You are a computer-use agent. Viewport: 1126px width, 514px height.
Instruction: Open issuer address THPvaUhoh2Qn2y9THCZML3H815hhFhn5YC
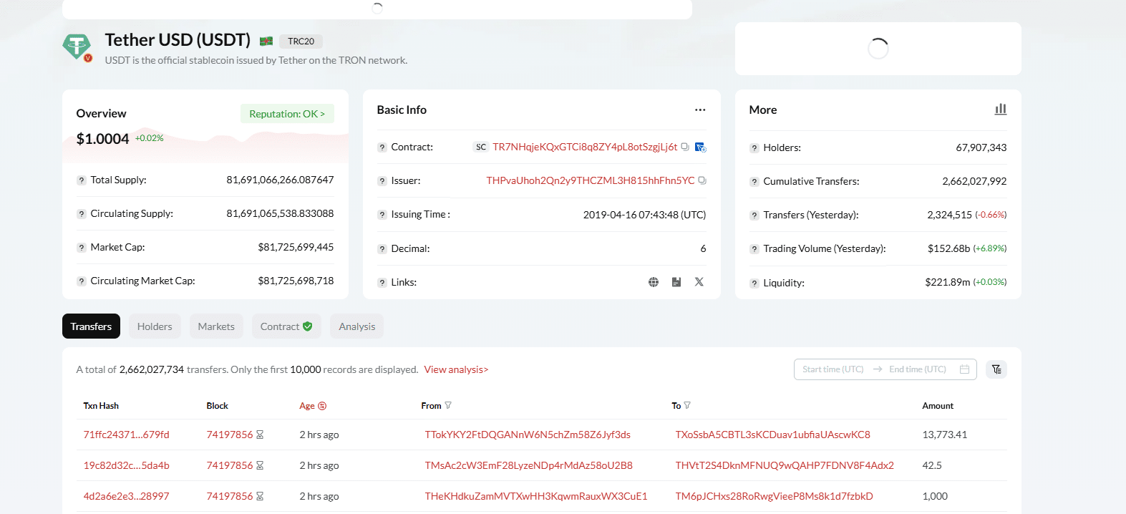591,180
